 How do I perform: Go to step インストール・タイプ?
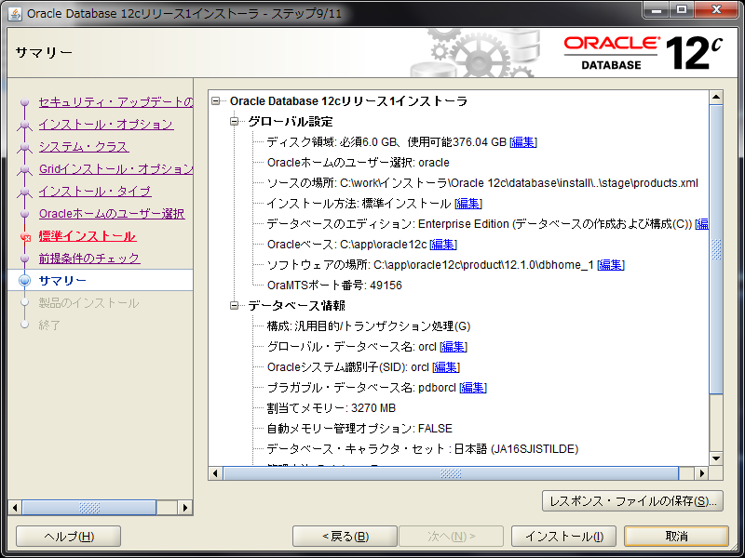[x=95, y=192]
